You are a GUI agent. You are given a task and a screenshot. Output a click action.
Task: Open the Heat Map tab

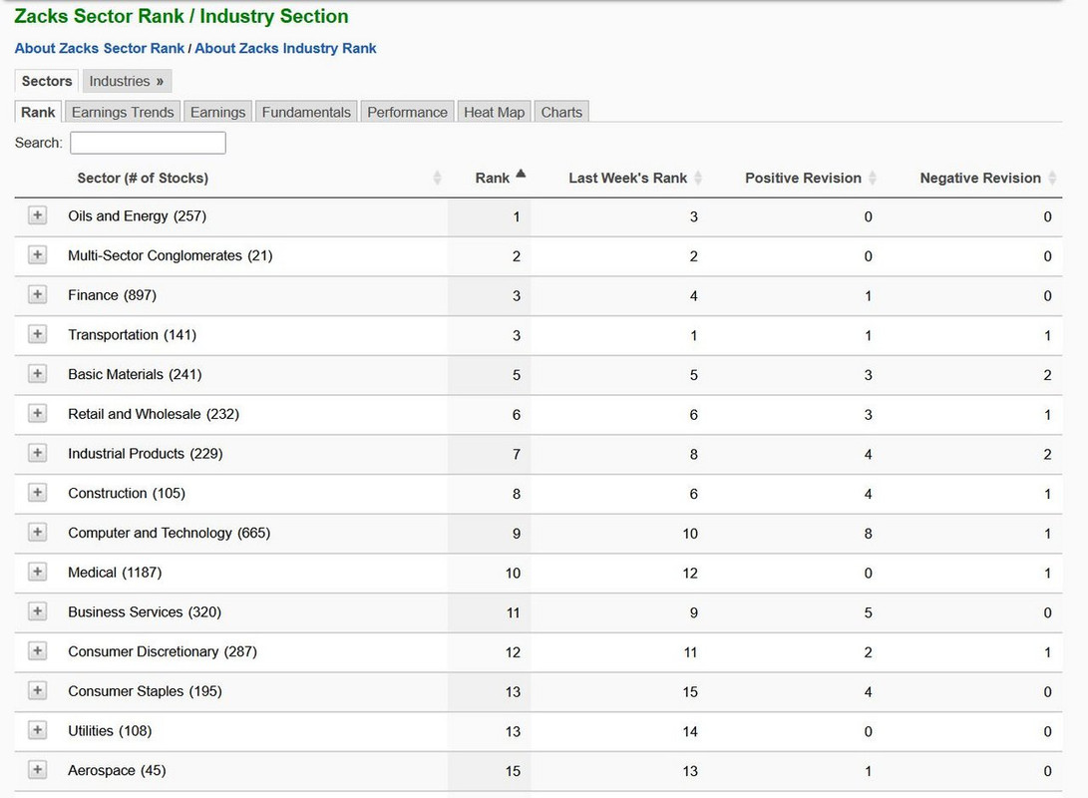click(x=494, y=112)
